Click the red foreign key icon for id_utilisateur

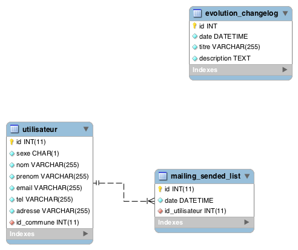(161, 211)
